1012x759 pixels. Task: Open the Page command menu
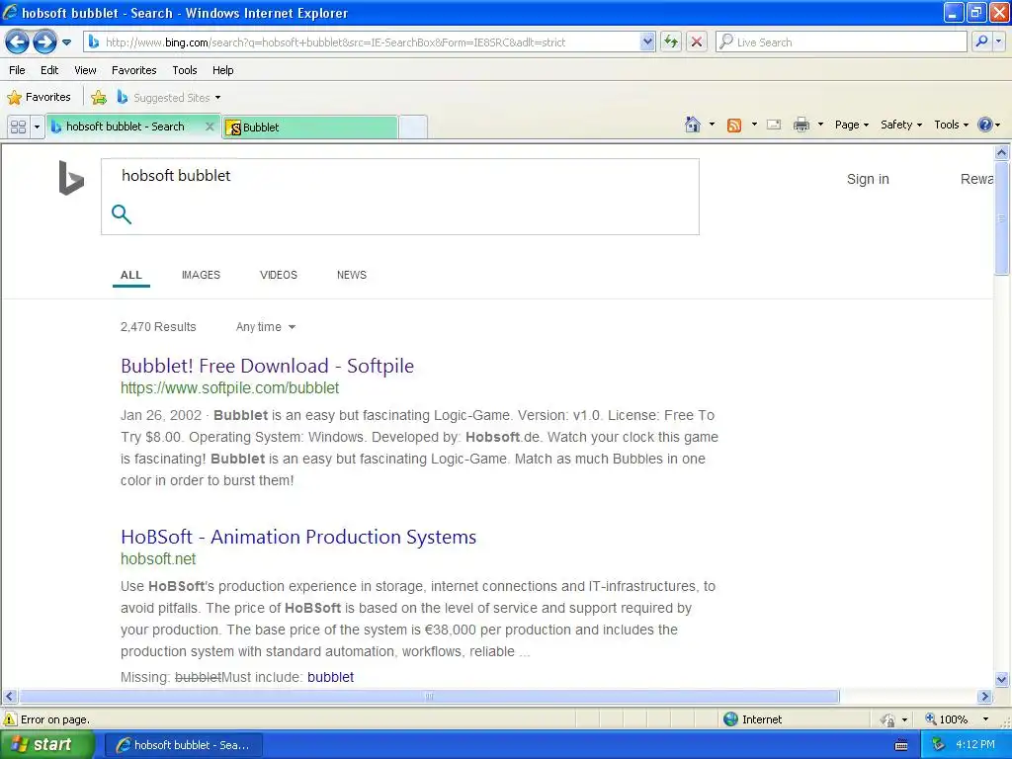point(851,125)
